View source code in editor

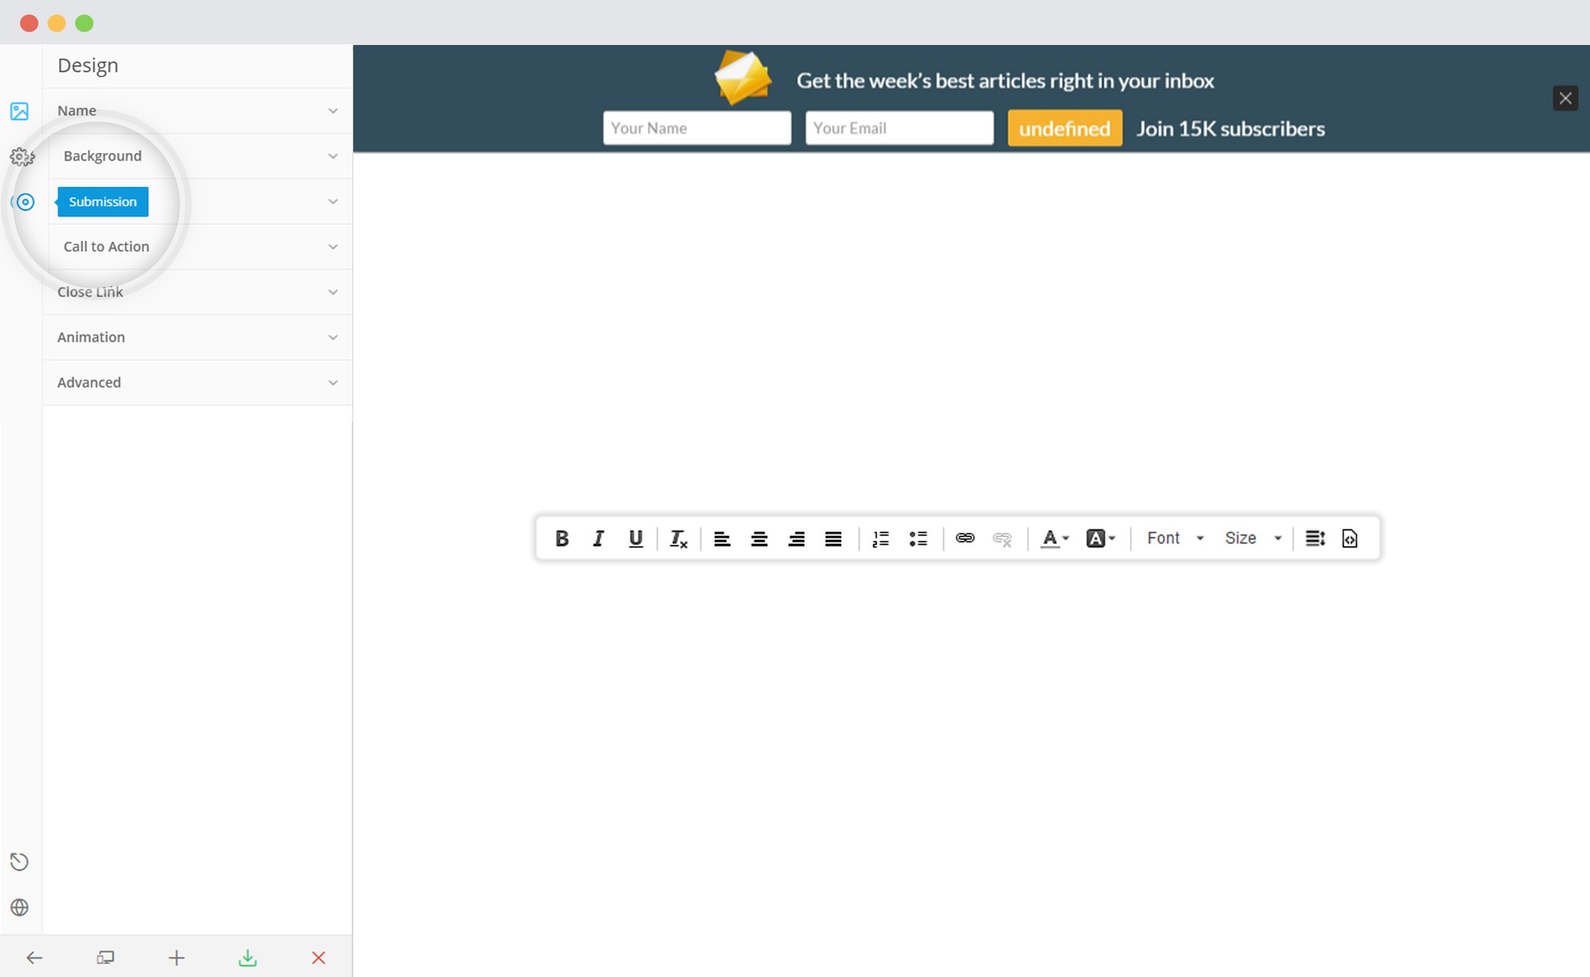(1349, 539)
